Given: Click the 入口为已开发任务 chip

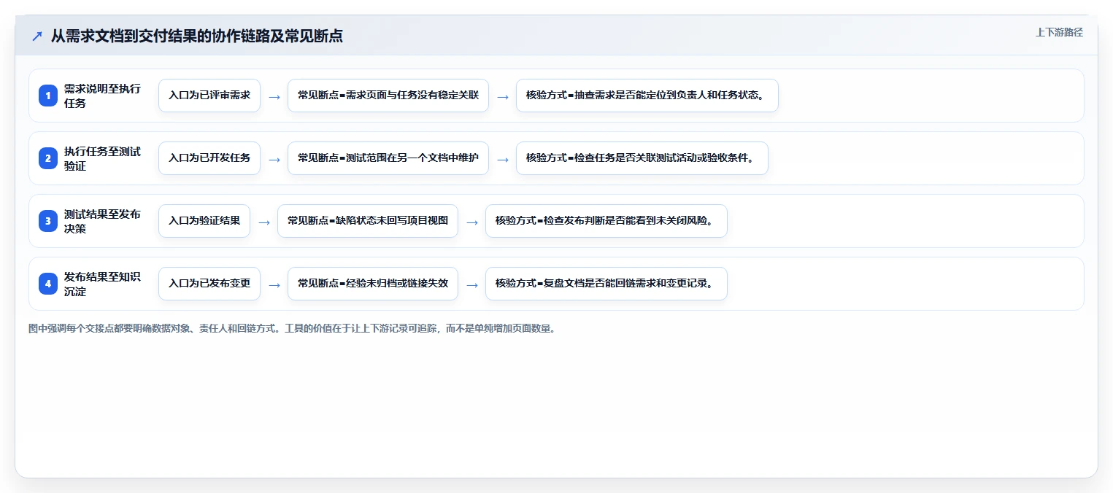Looking at the screenshot, I should [209, 158].
